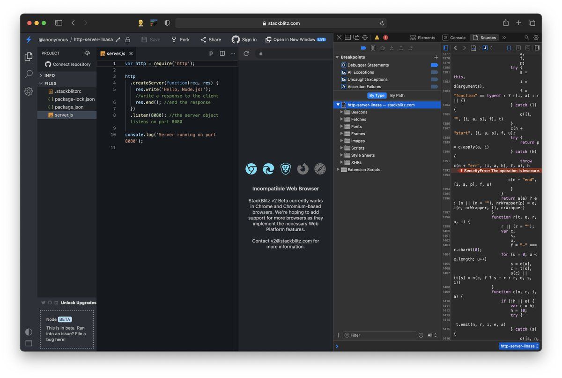562x378 pixels.
Task: Switch to the Elements tab
Action: (423, 38)
